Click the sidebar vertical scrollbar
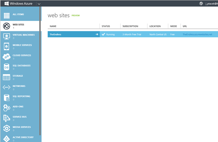 point(40,71)
